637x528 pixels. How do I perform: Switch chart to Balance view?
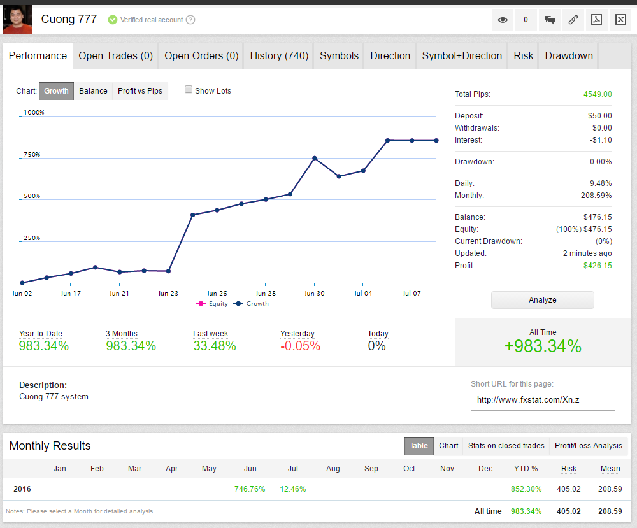tap(93, 91)
